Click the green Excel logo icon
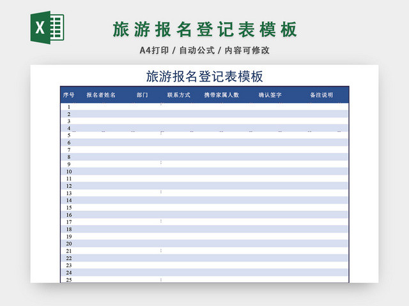 (47, 27)
